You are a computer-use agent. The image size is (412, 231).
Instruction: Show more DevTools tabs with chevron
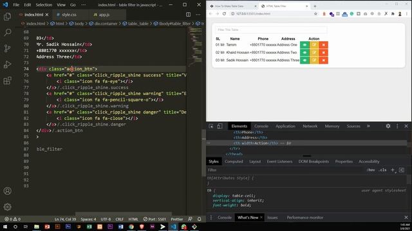point(368,126)
